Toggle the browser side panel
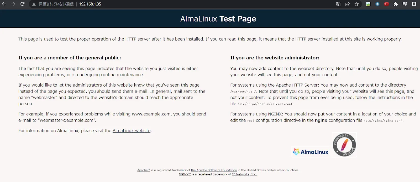 [414, 4]
